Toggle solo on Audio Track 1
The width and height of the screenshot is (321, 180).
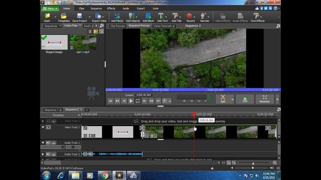(54, 142)
